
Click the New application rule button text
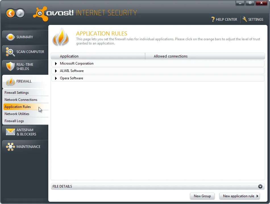(238, 196)
